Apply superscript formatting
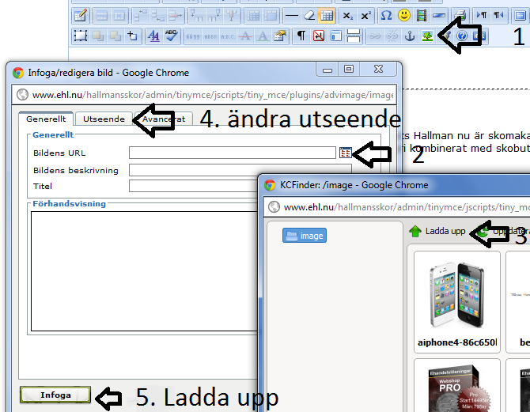The width and height of the screenshot is (530, 412). (x=365, y=16)
